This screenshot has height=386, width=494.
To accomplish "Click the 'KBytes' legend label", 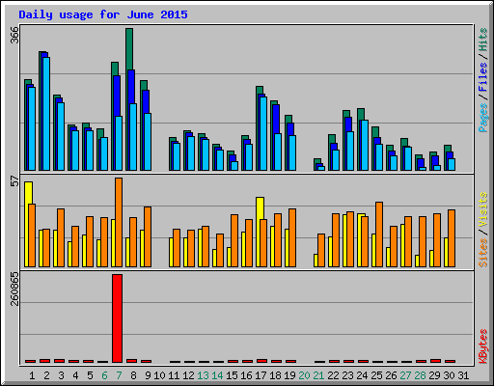I will (x=483, y=346).
